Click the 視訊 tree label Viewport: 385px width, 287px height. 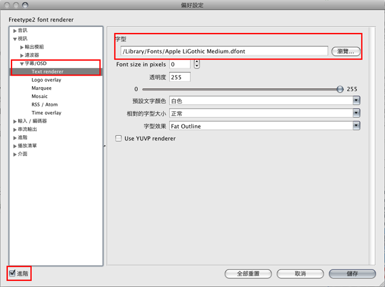point(23,38)
